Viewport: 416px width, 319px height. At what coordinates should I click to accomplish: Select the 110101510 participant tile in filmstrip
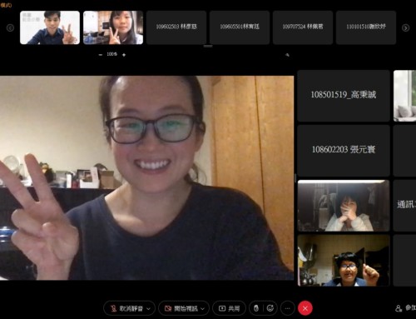pyautogui.click(x=366, y=27)
